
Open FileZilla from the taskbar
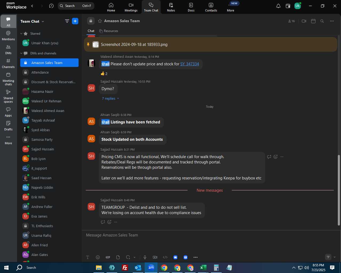point(125,268)
